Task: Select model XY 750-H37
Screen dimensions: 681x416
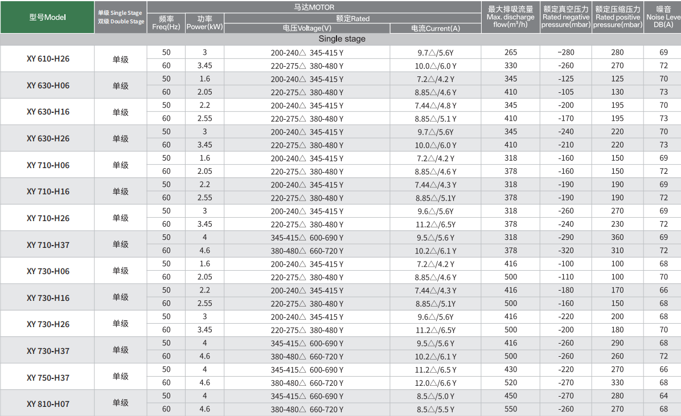Action: click(48, 378)
